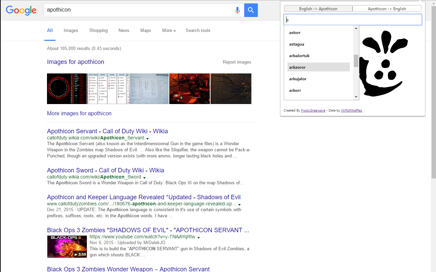Open the red circular glyph wheel thumbnail
The image size is (436, 272).
point(67,89)
